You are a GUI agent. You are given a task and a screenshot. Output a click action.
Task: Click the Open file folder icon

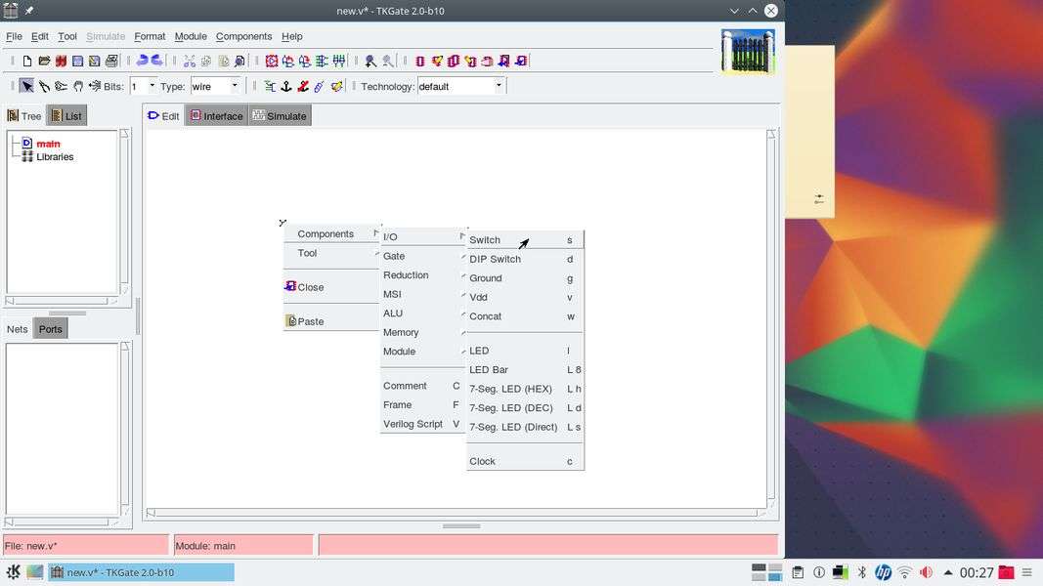(44, 61)
